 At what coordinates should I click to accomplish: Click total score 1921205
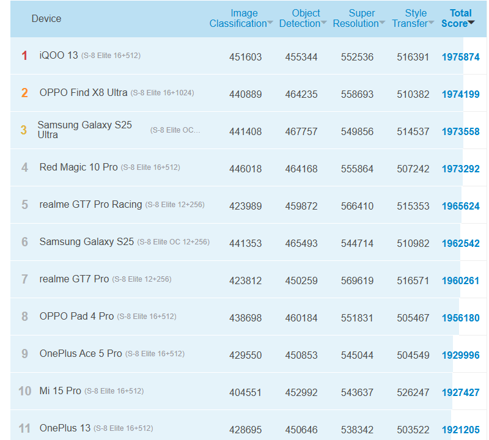point(461,430)
